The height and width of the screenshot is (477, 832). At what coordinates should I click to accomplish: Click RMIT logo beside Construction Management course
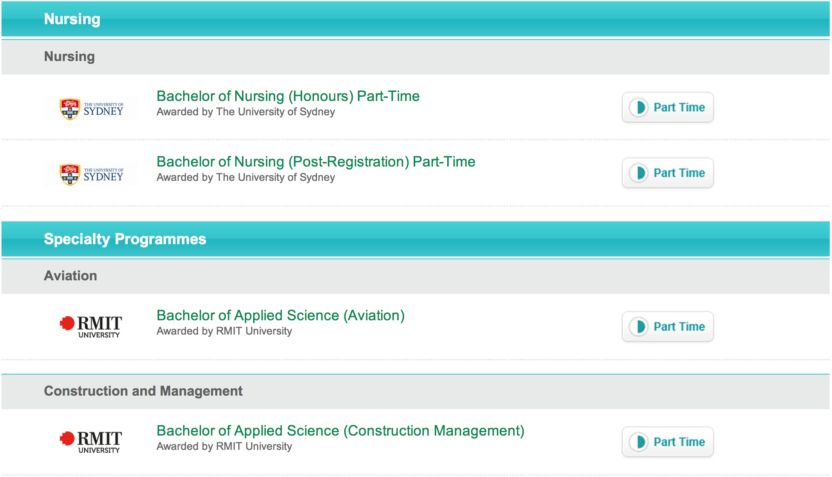[91, 442]
